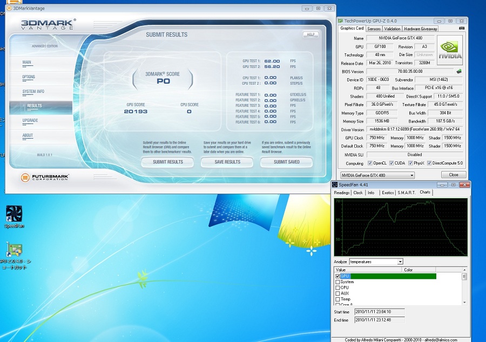Enable the System temperature checkbox
Screen dimensions: 486x342
click(x=337, y=282)
